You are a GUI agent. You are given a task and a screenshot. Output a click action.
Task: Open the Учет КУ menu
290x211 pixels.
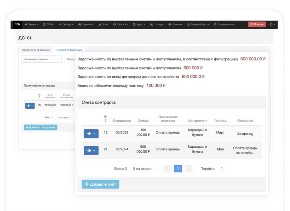pos(120,25)
